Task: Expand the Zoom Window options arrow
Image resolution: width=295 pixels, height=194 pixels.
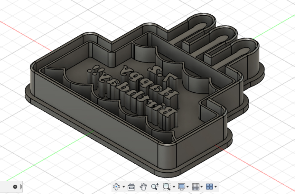Action: tap(174, 187)
